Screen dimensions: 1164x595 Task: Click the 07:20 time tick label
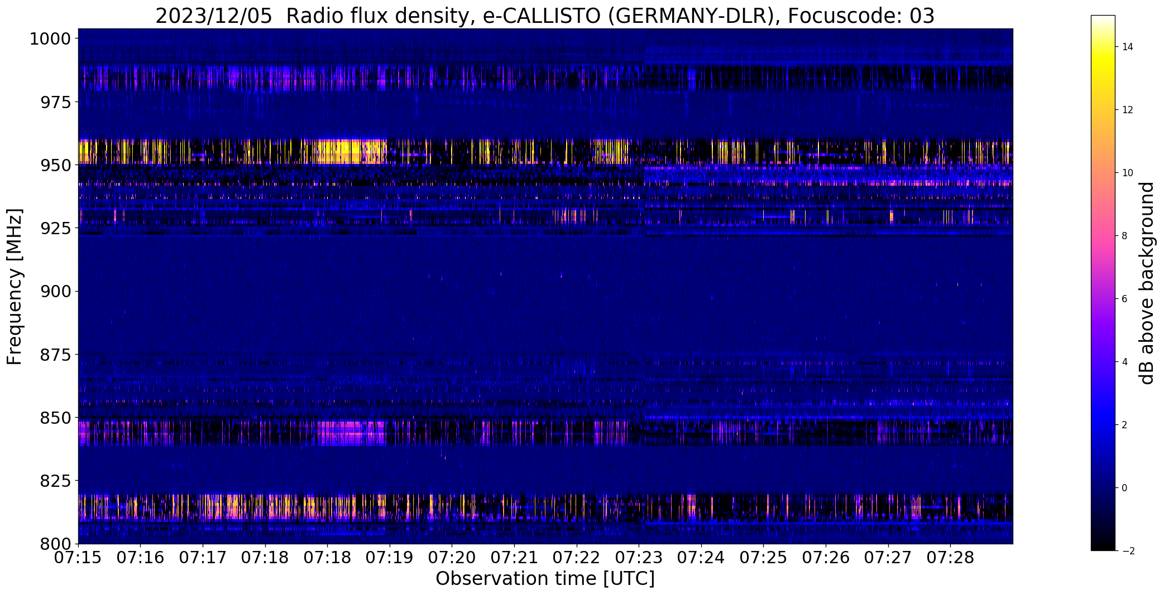tap(452, 558)
